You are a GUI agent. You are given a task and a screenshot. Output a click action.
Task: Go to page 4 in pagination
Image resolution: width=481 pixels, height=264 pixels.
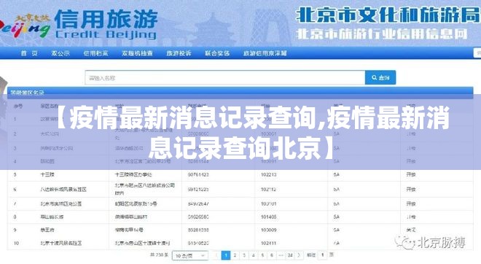254,255
